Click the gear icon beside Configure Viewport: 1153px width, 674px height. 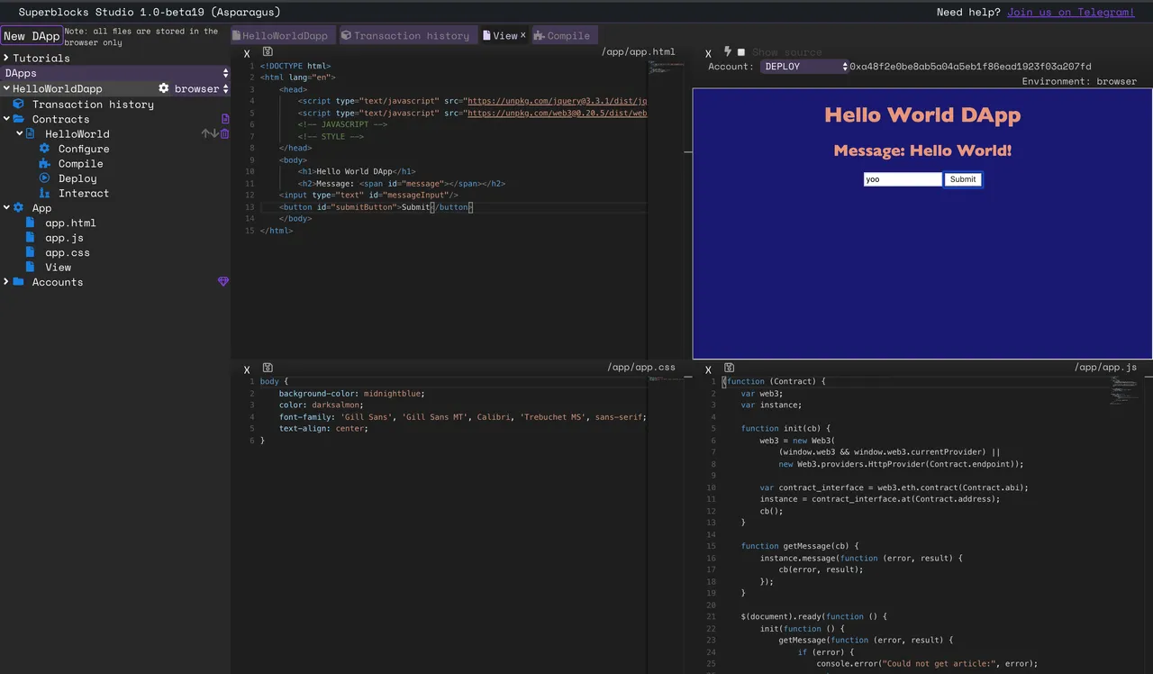(44, 149)
